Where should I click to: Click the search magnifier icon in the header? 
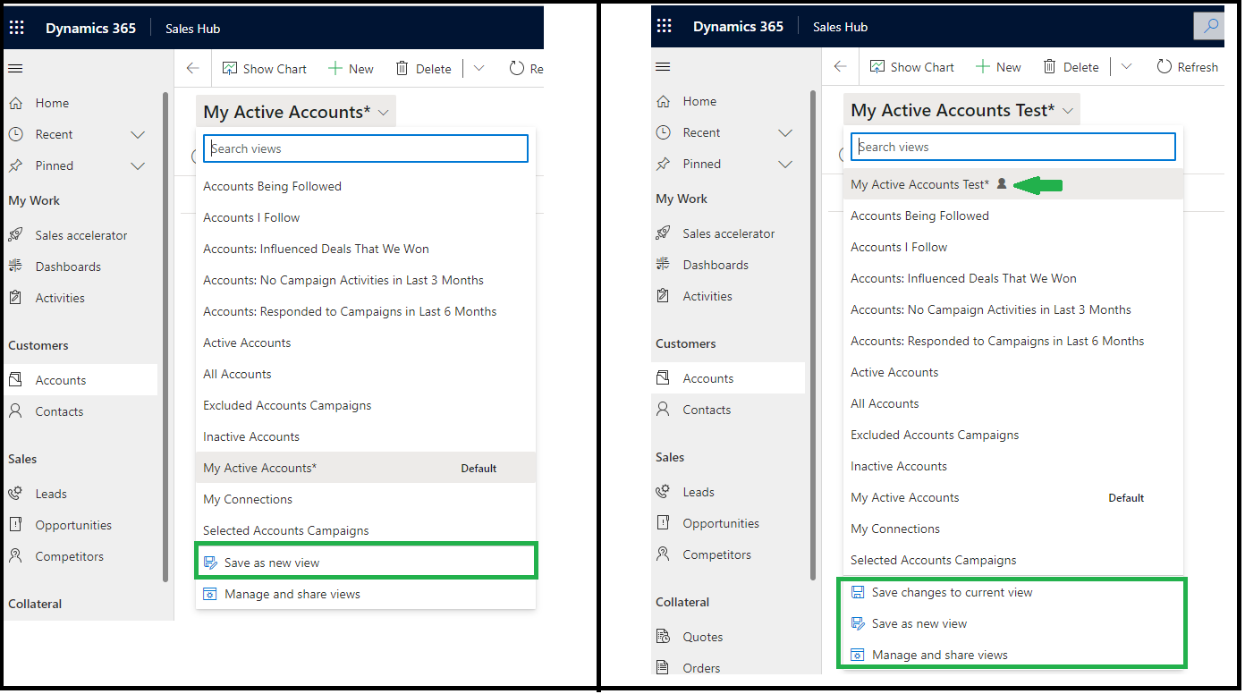pos(1210,26)
